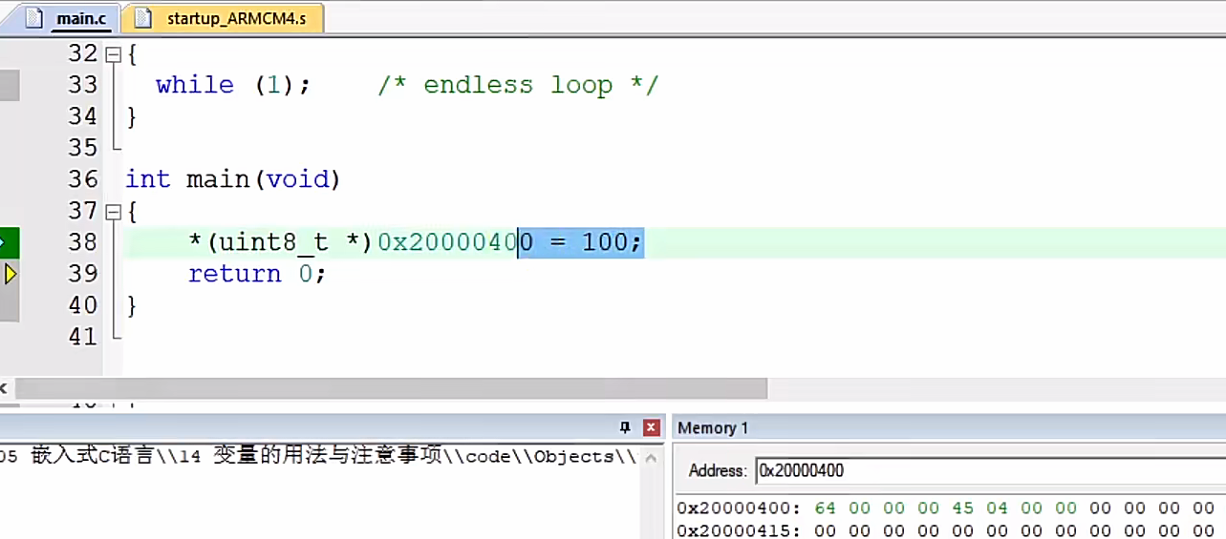This screenshot has height=539, width=1226.
Task: Click the output panel scroll up arrow
Action: click(x=652, y=457)
